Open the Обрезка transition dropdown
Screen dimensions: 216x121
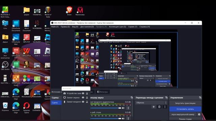[151, 103]
